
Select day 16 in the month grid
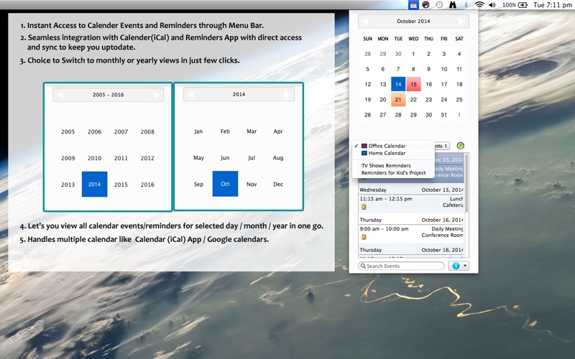428,84
